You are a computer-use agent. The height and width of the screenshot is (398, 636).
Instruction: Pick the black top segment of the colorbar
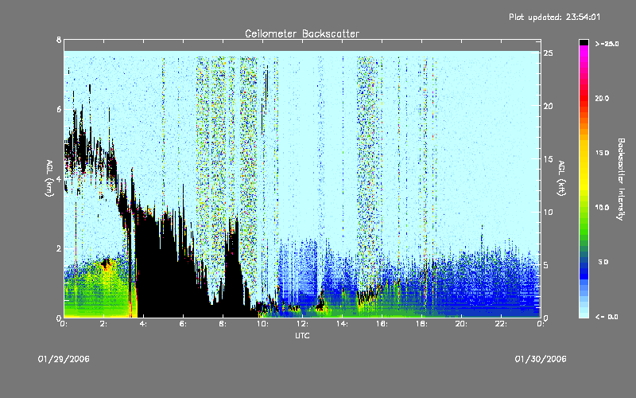[x=584, y=42]
